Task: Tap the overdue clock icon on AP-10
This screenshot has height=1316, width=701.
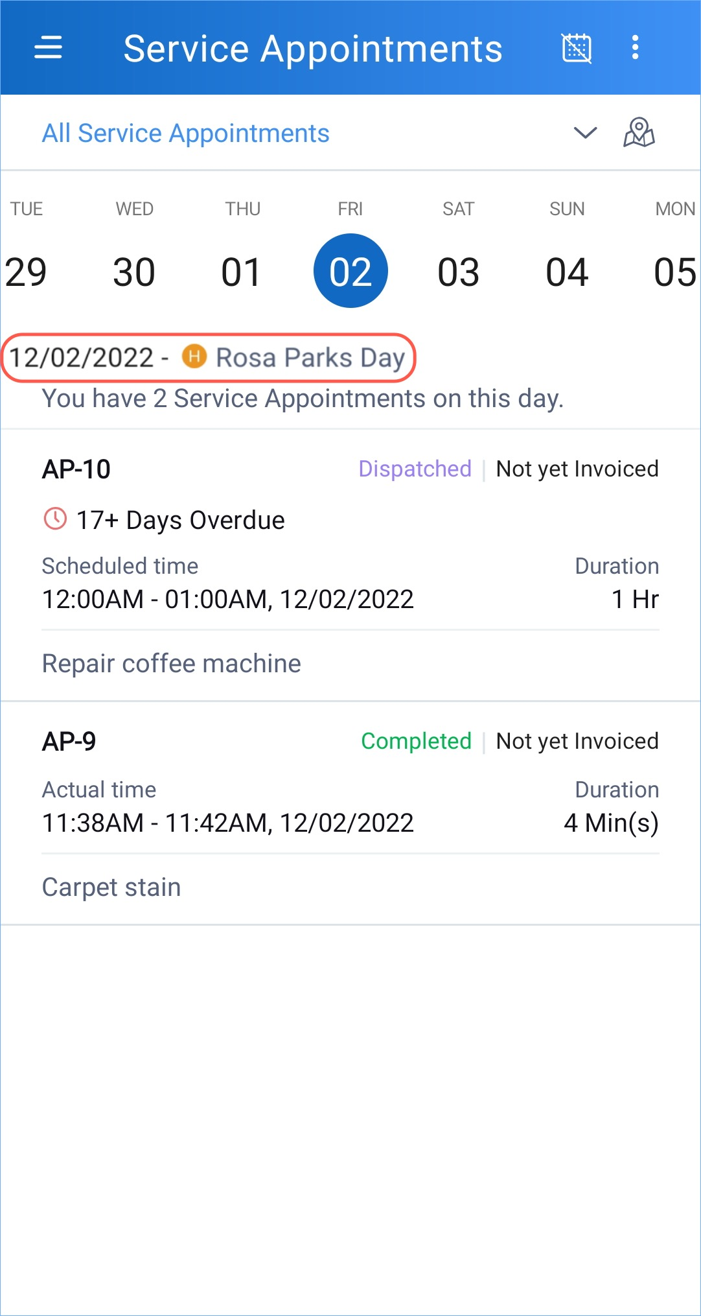Action: coord(55,519)
